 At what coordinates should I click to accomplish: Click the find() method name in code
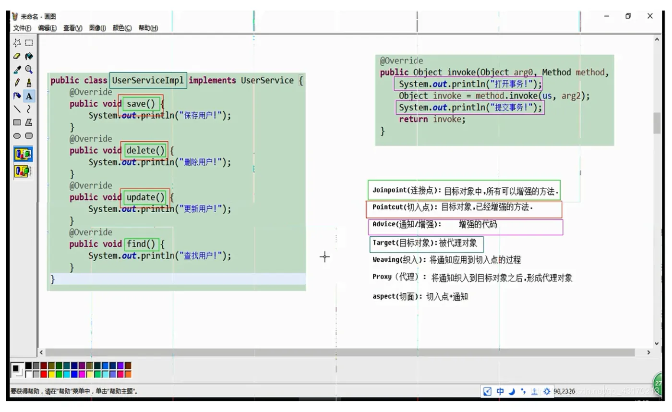pyautogui.click(x=141, y=244)
